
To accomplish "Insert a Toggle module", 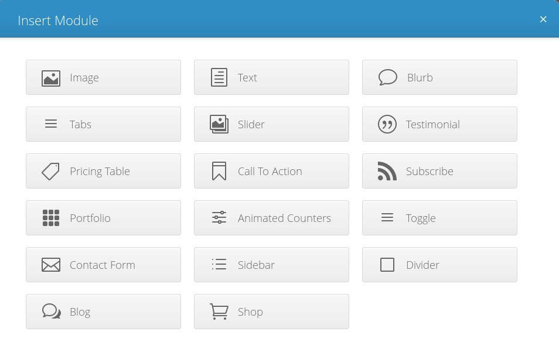I will point(439,218).
